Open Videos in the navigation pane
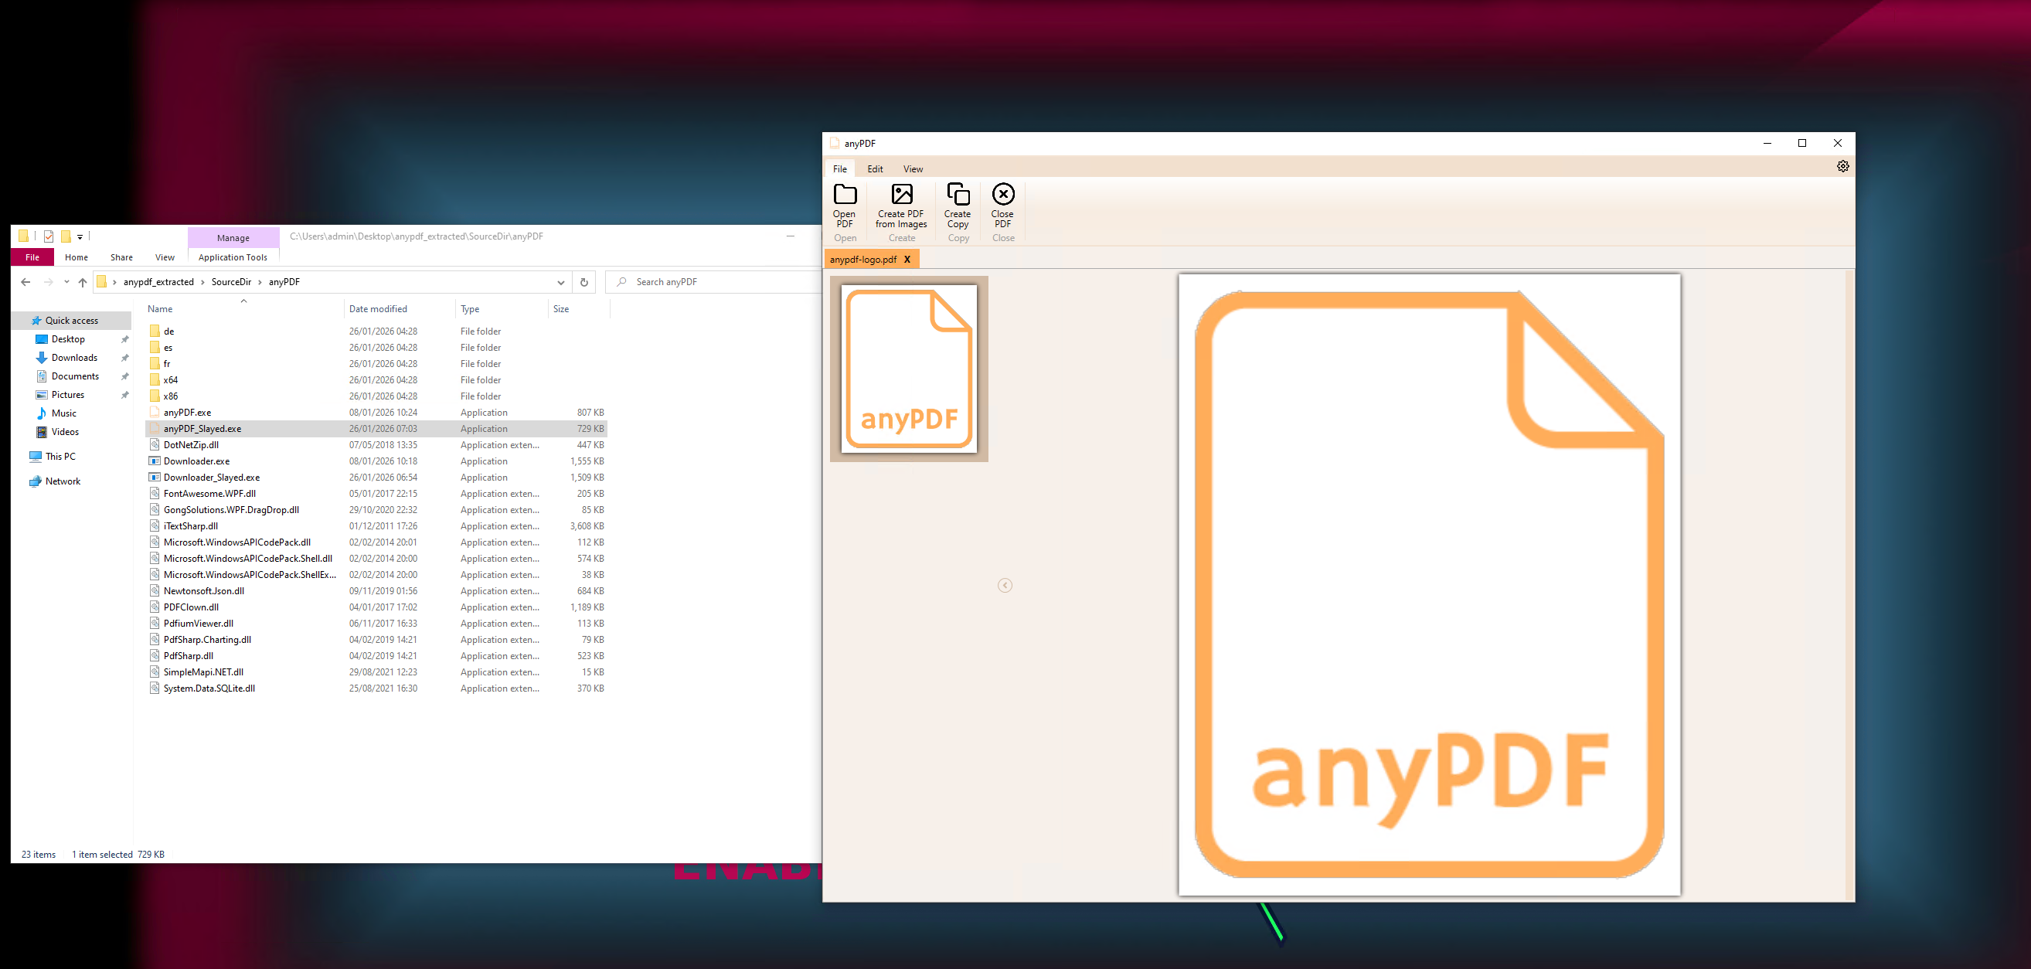Screen dimensions: 2031x969 point(65,432)
